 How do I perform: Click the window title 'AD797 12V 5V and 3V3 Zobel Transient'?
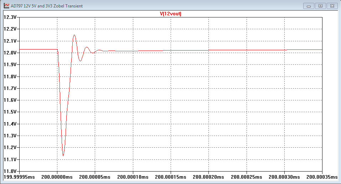[x=47, y=6]
